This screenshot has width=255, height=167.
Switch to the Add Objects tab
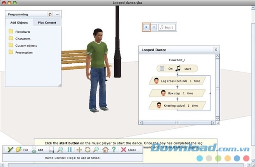pos(19,23)
